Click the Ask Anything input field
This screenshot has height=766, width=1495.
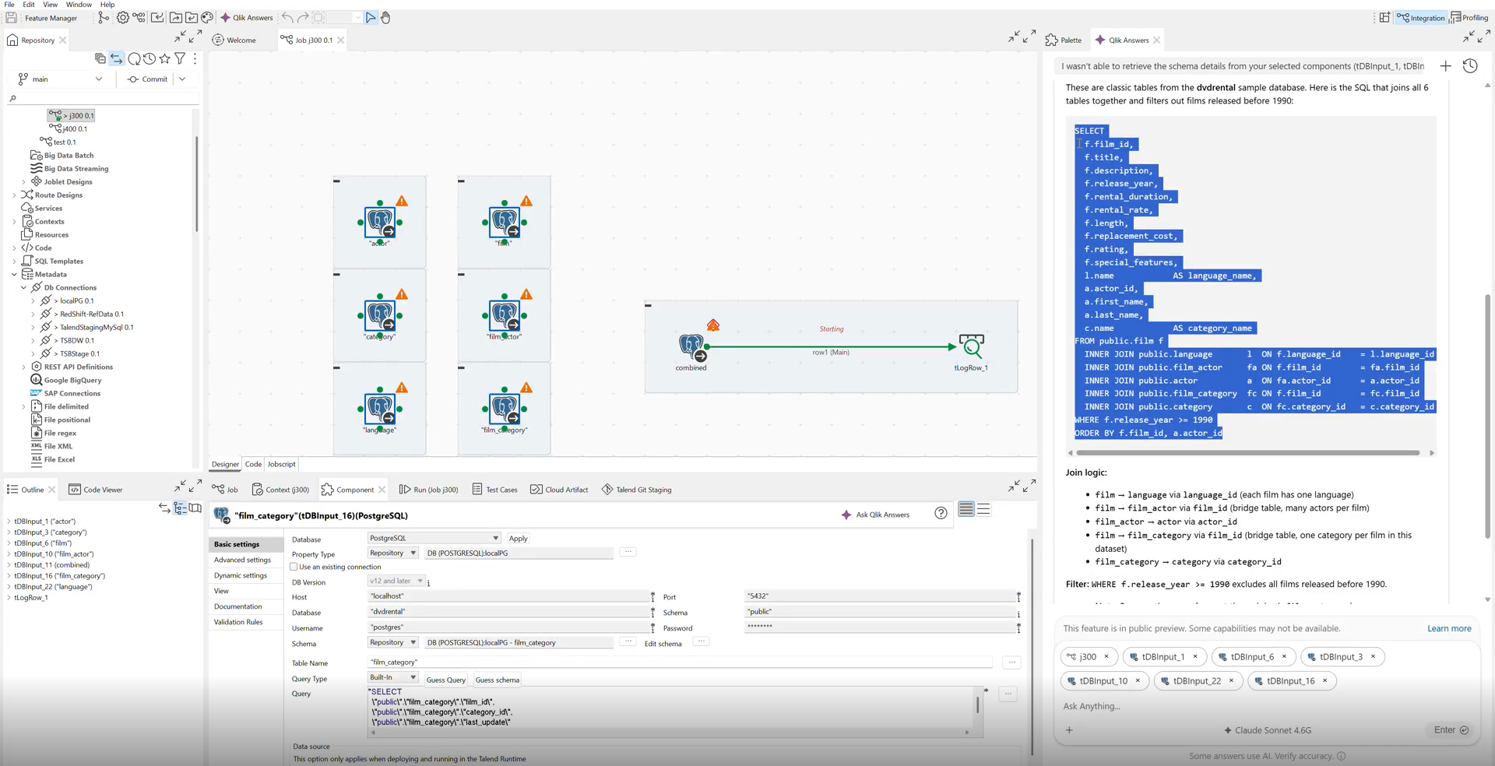[x=1265, y=706]
